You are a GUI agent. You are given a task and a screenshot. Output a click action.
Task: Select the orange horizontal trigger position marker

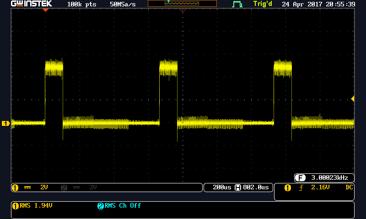point(45,10)
